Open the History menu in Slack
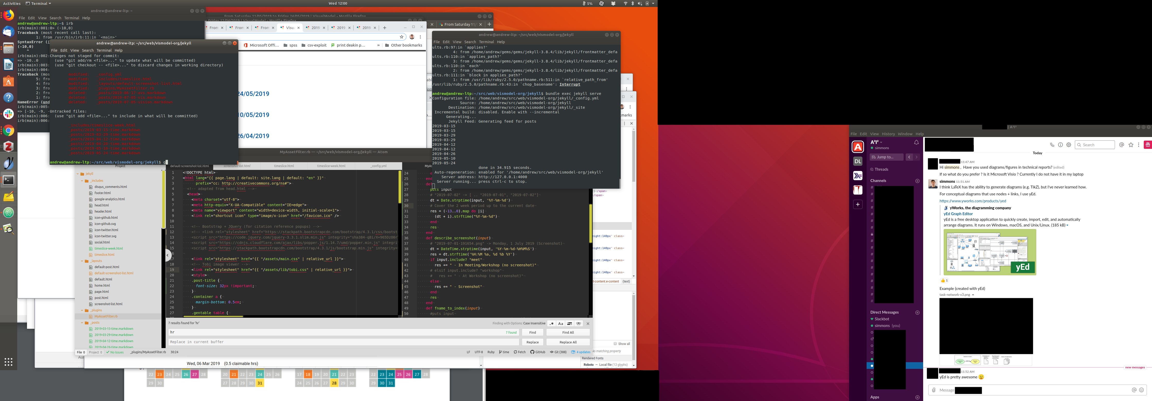The image size is (1152, 401). (888, 134)
